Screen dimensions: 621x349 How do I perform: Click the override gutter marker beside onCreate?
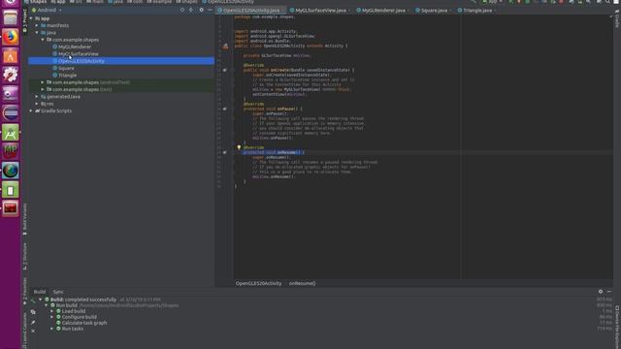point(224,70)
